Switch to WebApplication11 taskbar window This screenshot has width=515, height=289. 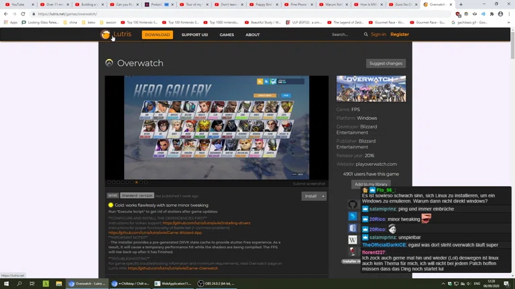click(x=173, y=284)
